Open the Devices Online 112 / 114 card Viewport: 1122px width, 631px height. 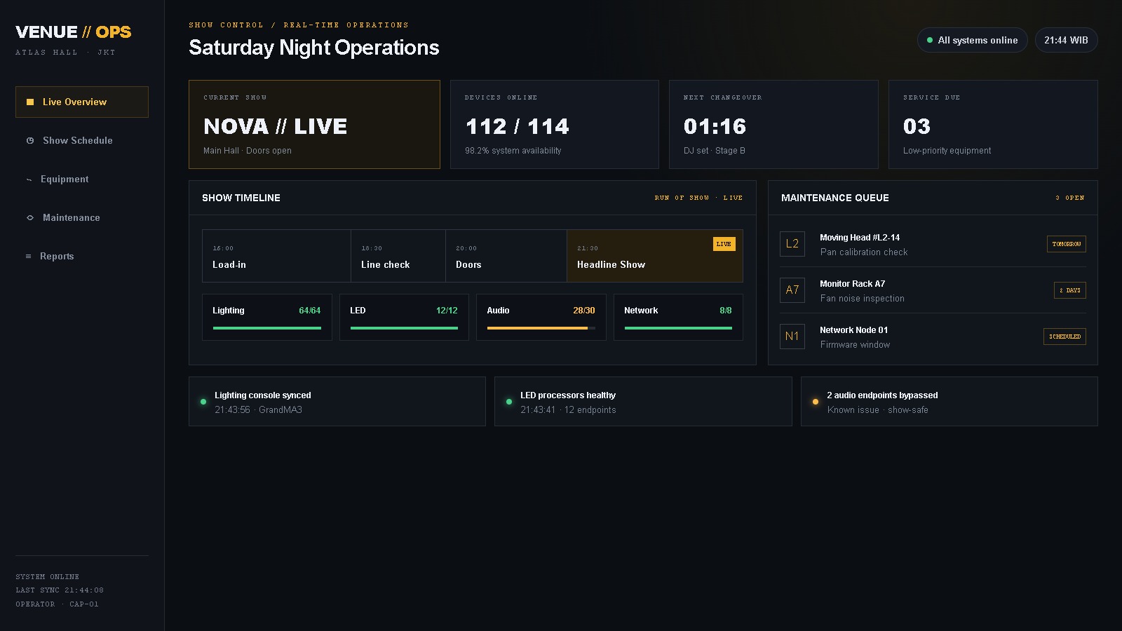click(x=554, y=124)
